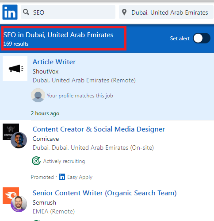Click the ShoutVox company name

pyautogui.click(x=46, y=71)
